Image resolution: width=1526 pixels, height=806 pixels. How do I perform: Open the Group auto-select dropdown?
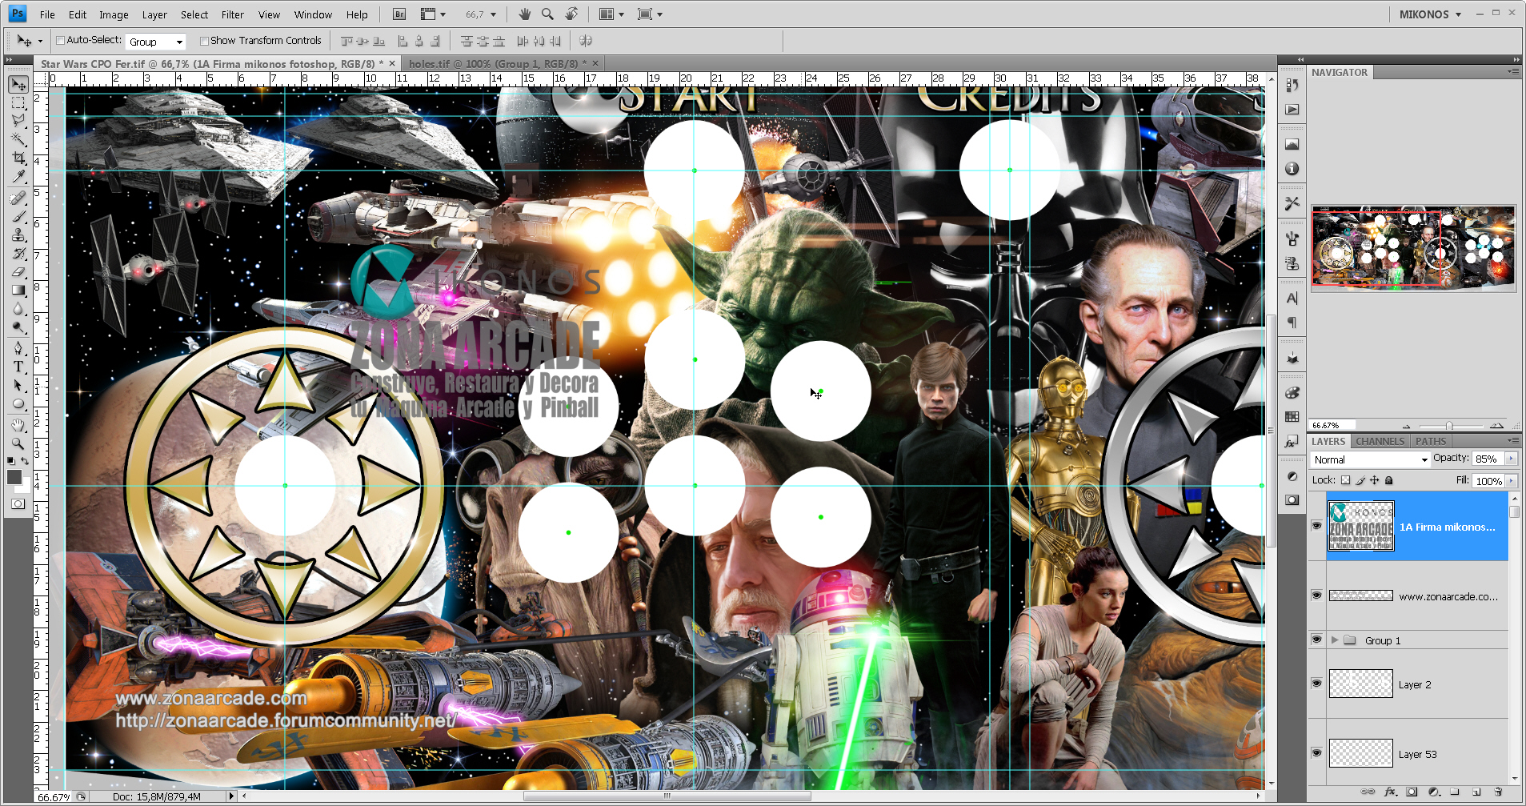[x=156, y=42]
